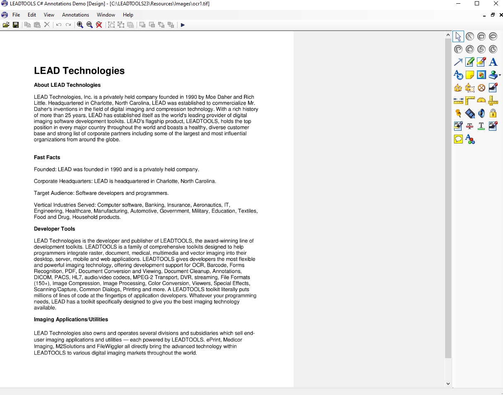Select the Rectangle annotation tool
Viewport: 503px width, 395px height.
(x=481, y=36)
